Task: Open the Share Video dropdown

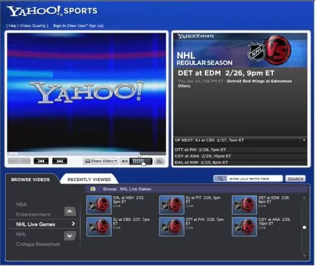Action: coord(101,161)
